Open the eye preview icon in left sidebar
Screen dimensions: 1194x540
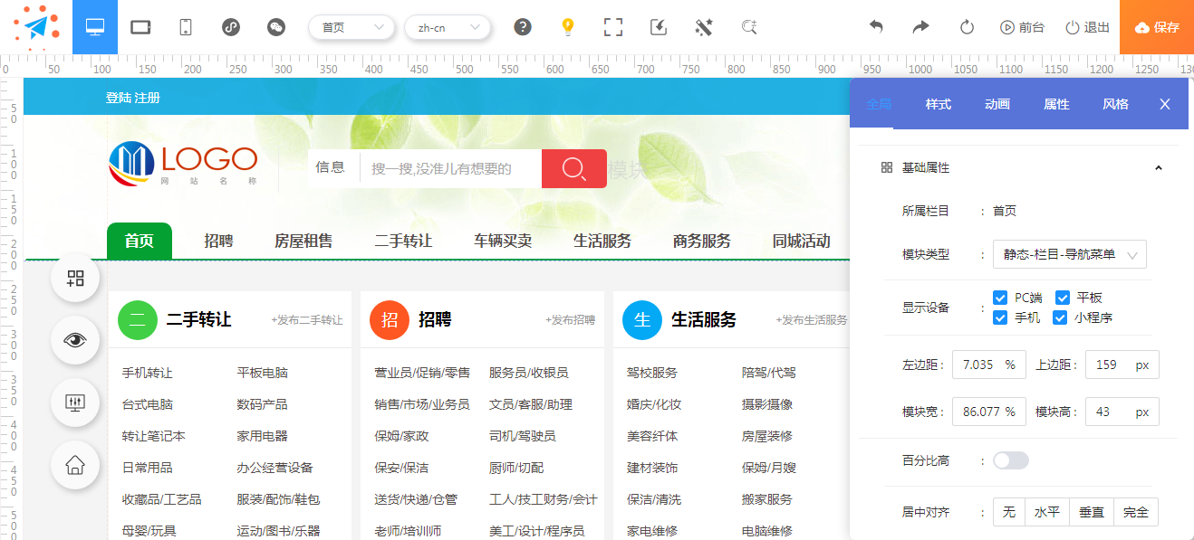point(74,340)
